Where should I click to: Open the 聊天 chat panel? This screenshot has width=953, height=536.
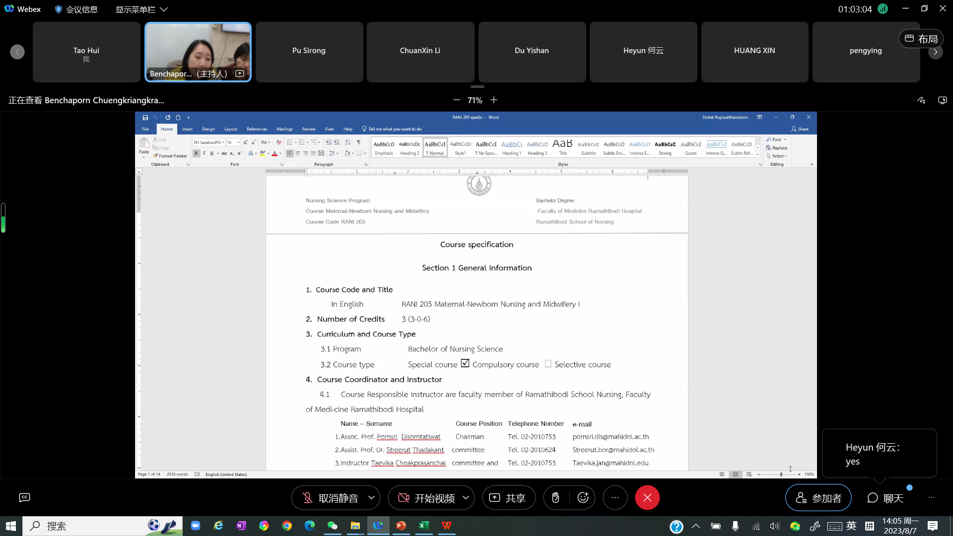pos(885,498)
